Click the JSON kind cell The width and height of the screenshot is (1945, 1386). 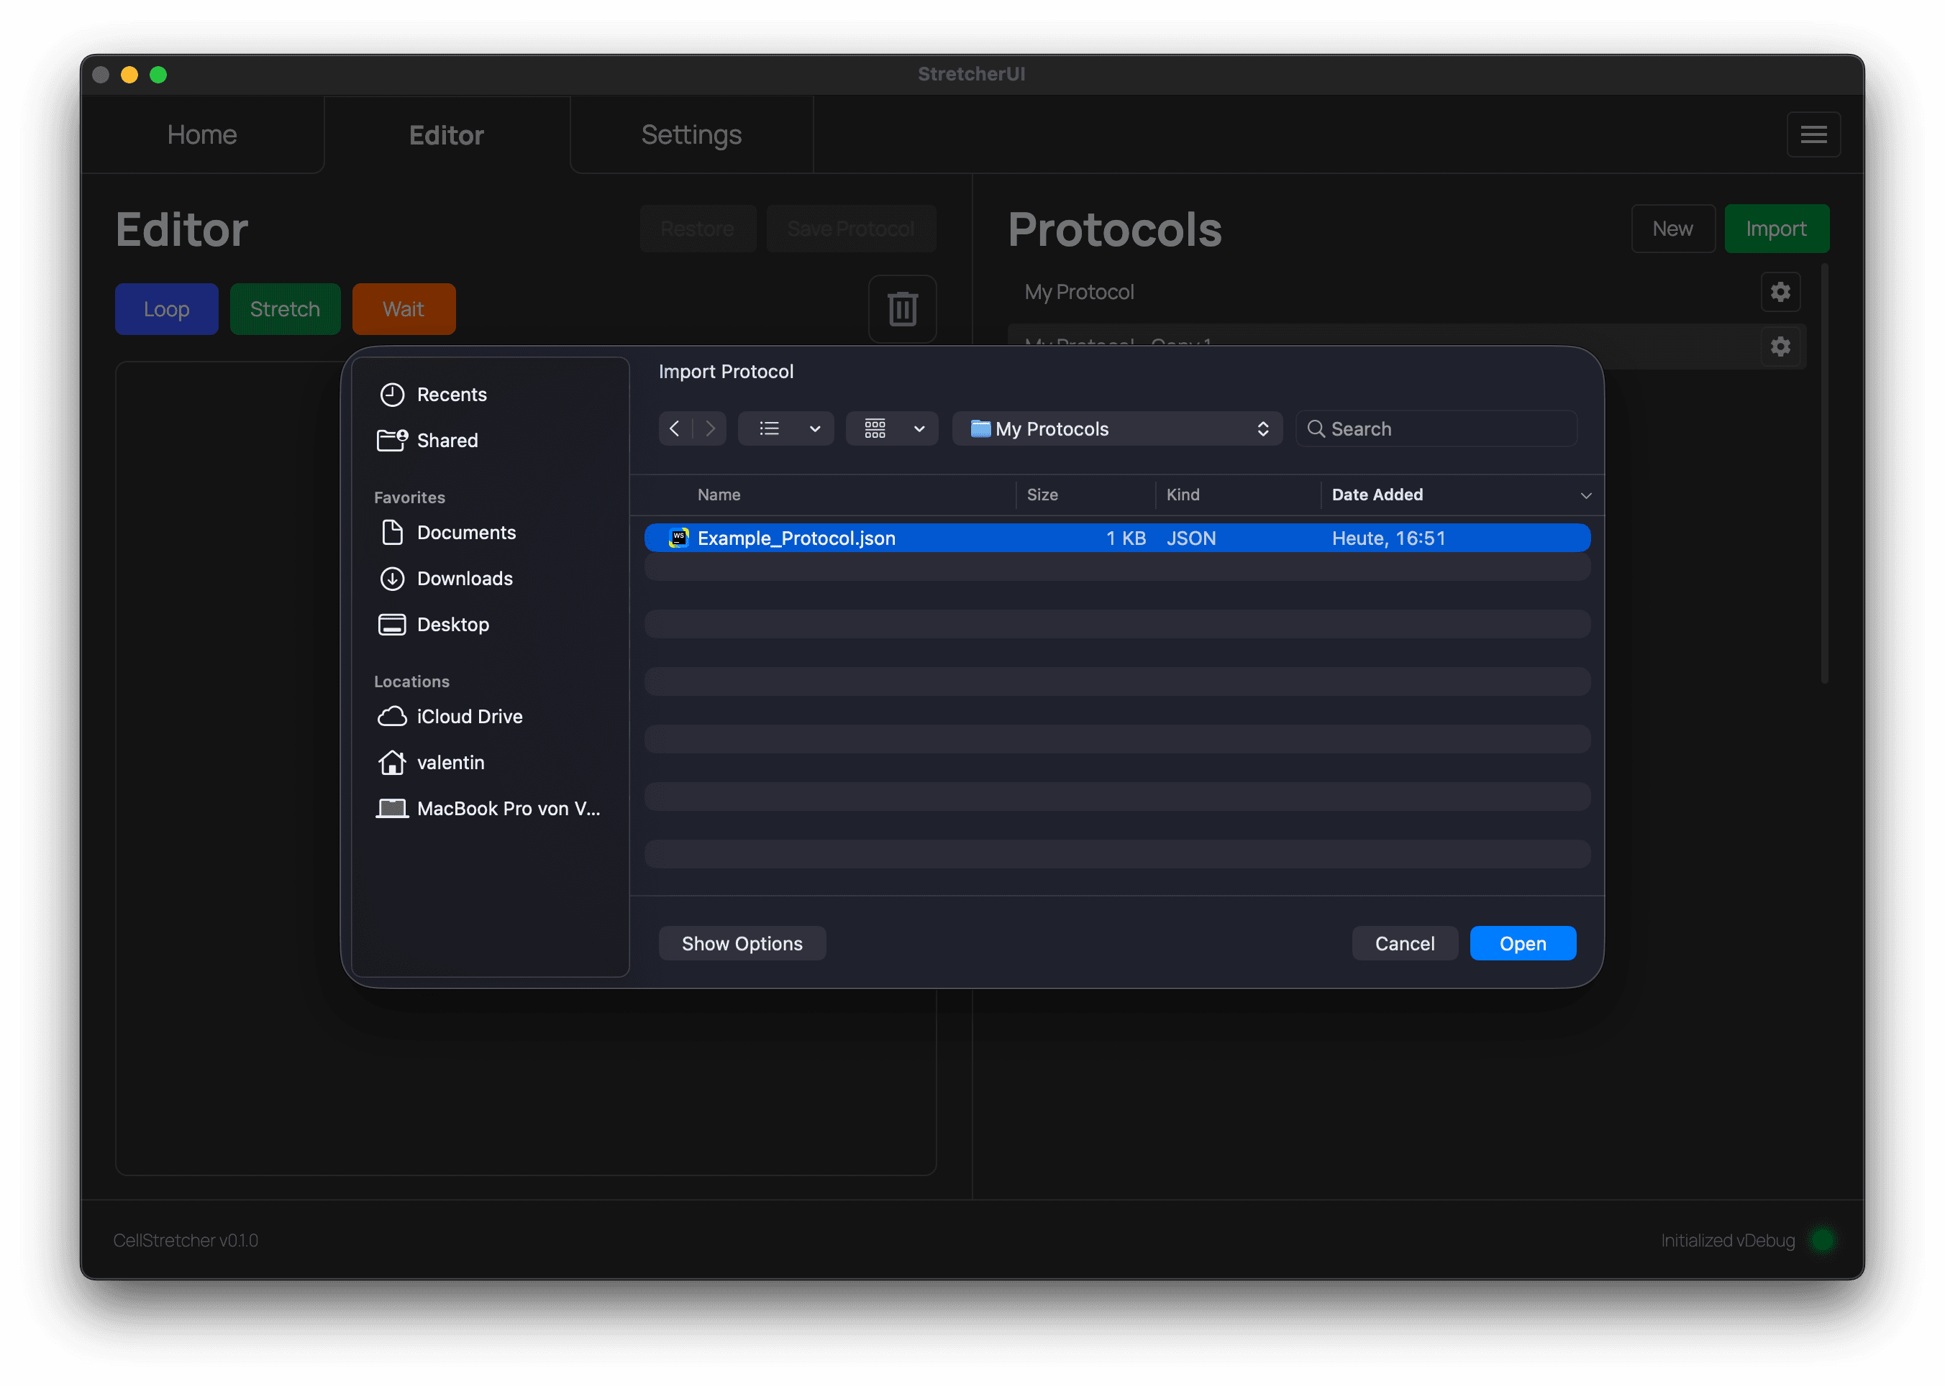click(x=1191, y=538)
